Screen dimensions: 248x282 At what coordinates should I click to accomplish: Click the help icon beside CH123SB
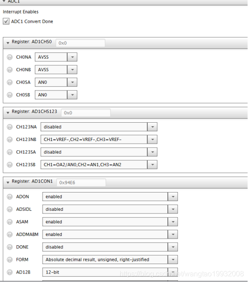coord(9,165)
